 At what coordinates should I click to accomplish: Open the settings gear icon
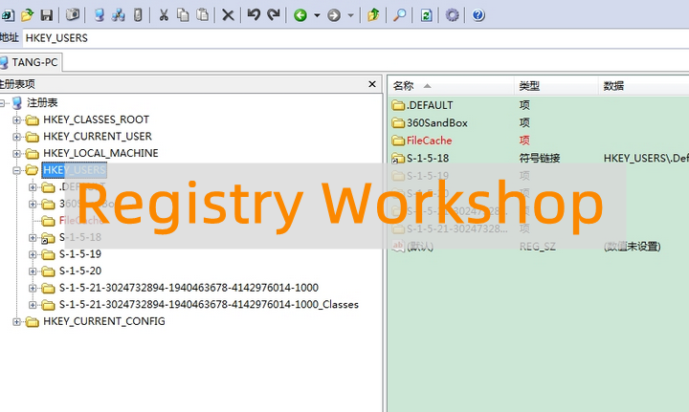click(x=453, y=15)
